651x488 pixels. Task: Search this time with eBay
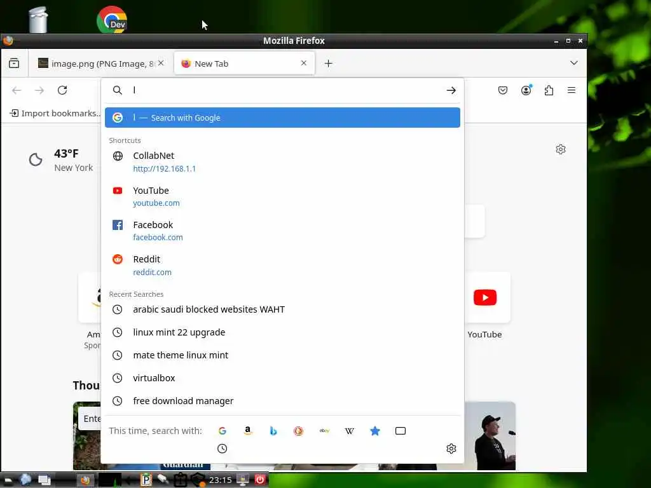324,431
